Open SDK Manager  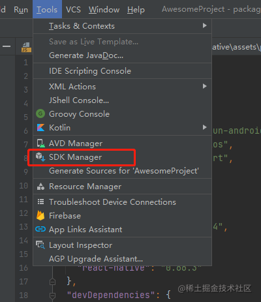(122, 157)
